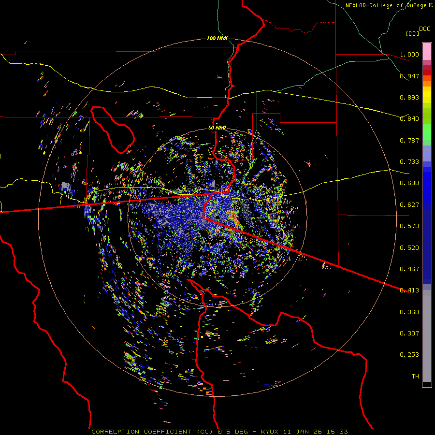Viewport: 435px width, 435px height.
Task: Click the 0.680 color scale value
Action: tap(409, 183)
